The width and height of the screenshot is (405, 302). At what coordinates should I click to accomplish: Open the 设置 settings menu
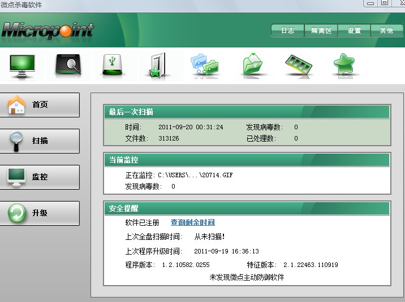click(x=354, y=30)
